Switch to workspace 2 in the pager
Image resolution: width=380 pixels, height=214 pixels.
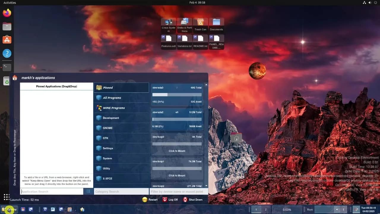(x=266, y=210)
